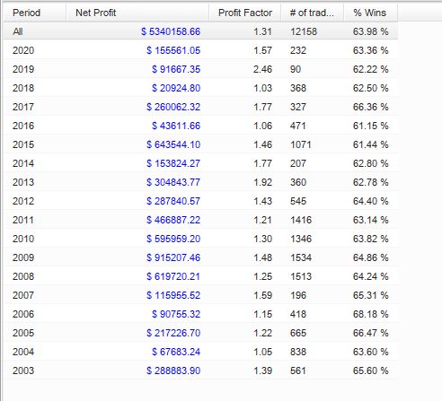
Task: Select the 2014 period row
Action: click(201, 163)
